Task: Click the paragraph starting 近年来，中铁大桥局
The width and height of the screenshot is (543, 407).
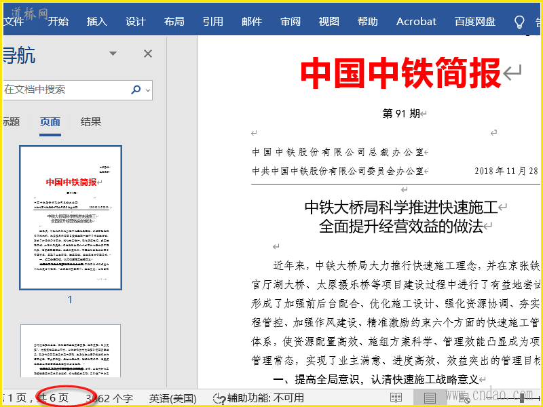Action: tap(395, 313)
